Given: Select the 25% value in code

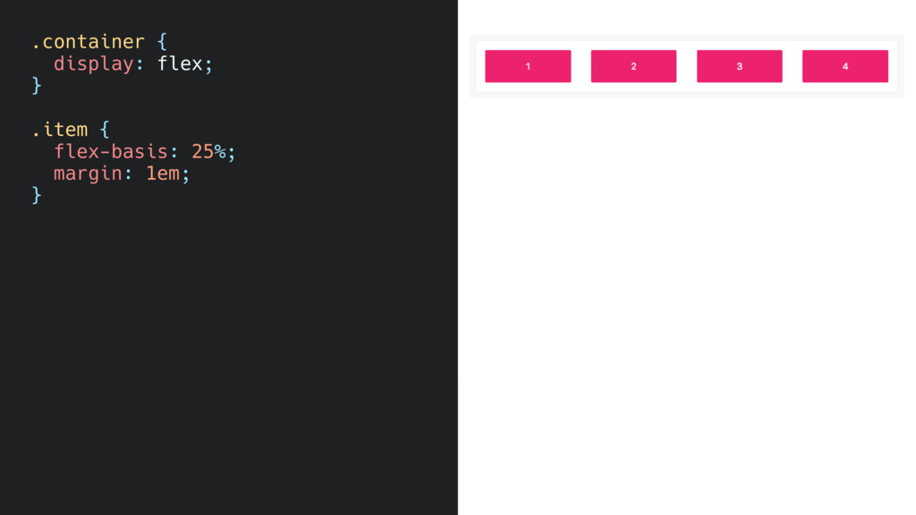Looking at the screenshot, I should [x=208, y=151].
